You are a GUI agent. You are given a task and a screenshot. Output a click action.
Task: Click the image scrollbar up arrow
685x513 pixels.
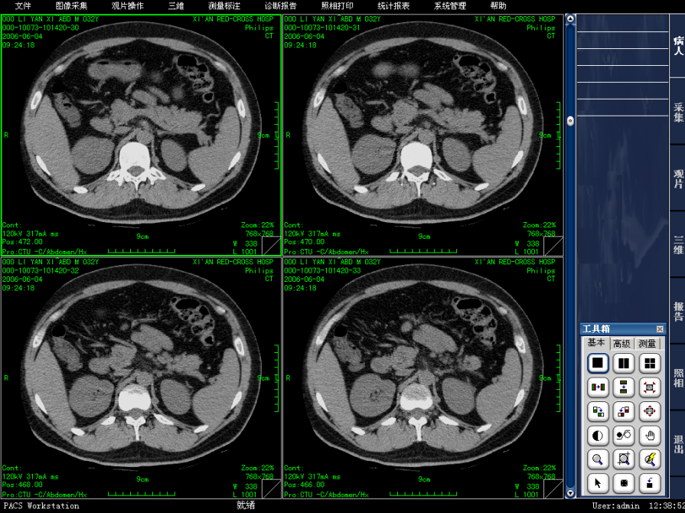pyautogui.click(x=570, y=19)
